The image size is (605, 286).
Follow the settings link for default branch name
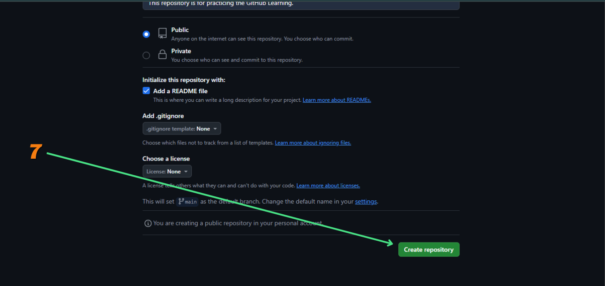pyautogui.click(x=366, y=202)
